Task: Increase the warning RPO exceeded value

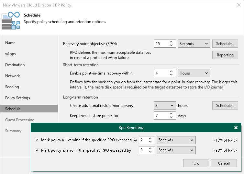Action: coord(150,138)
